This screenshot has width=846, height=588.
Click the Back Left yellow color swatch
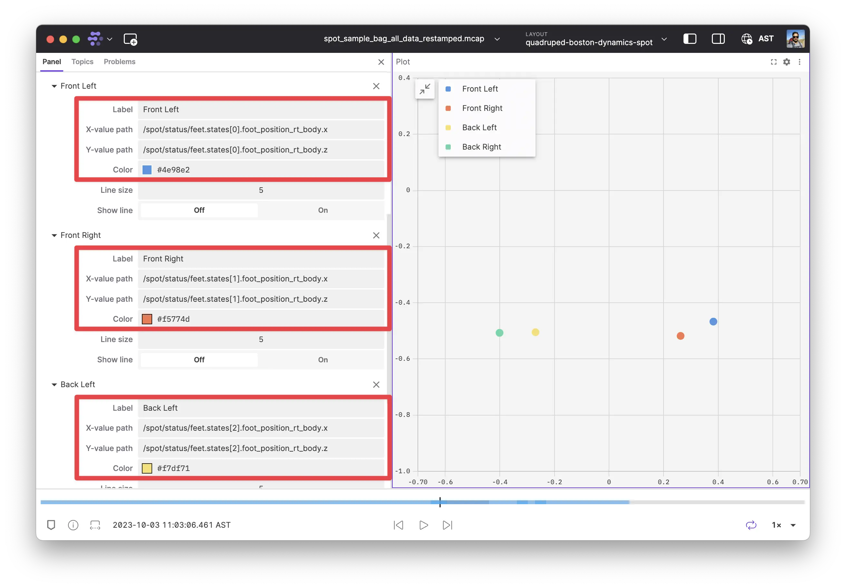click(147, 468)
